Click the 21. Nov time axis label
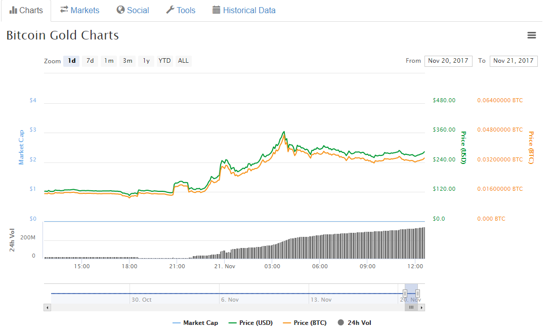554x332 pixels. [225, 266]
